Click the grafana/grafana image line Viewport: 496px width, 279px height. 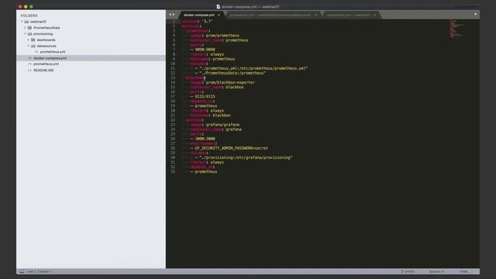tap(215, 125)
